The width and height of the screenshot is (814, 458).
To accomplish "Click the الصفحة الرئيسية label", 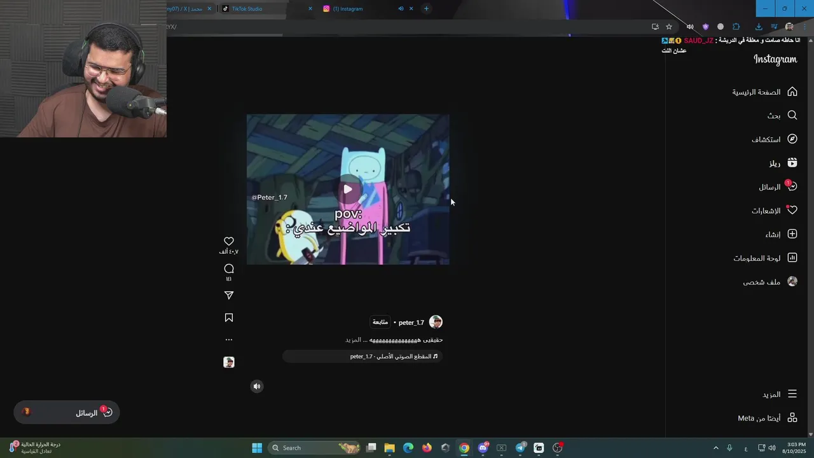I will 756,92.
